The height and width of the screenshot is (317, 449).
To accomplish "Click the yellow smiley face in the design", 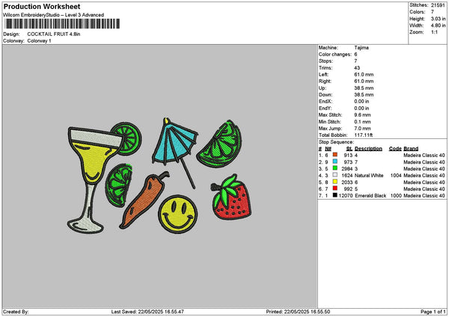I will pyautogui.click(x=178, y=215).
